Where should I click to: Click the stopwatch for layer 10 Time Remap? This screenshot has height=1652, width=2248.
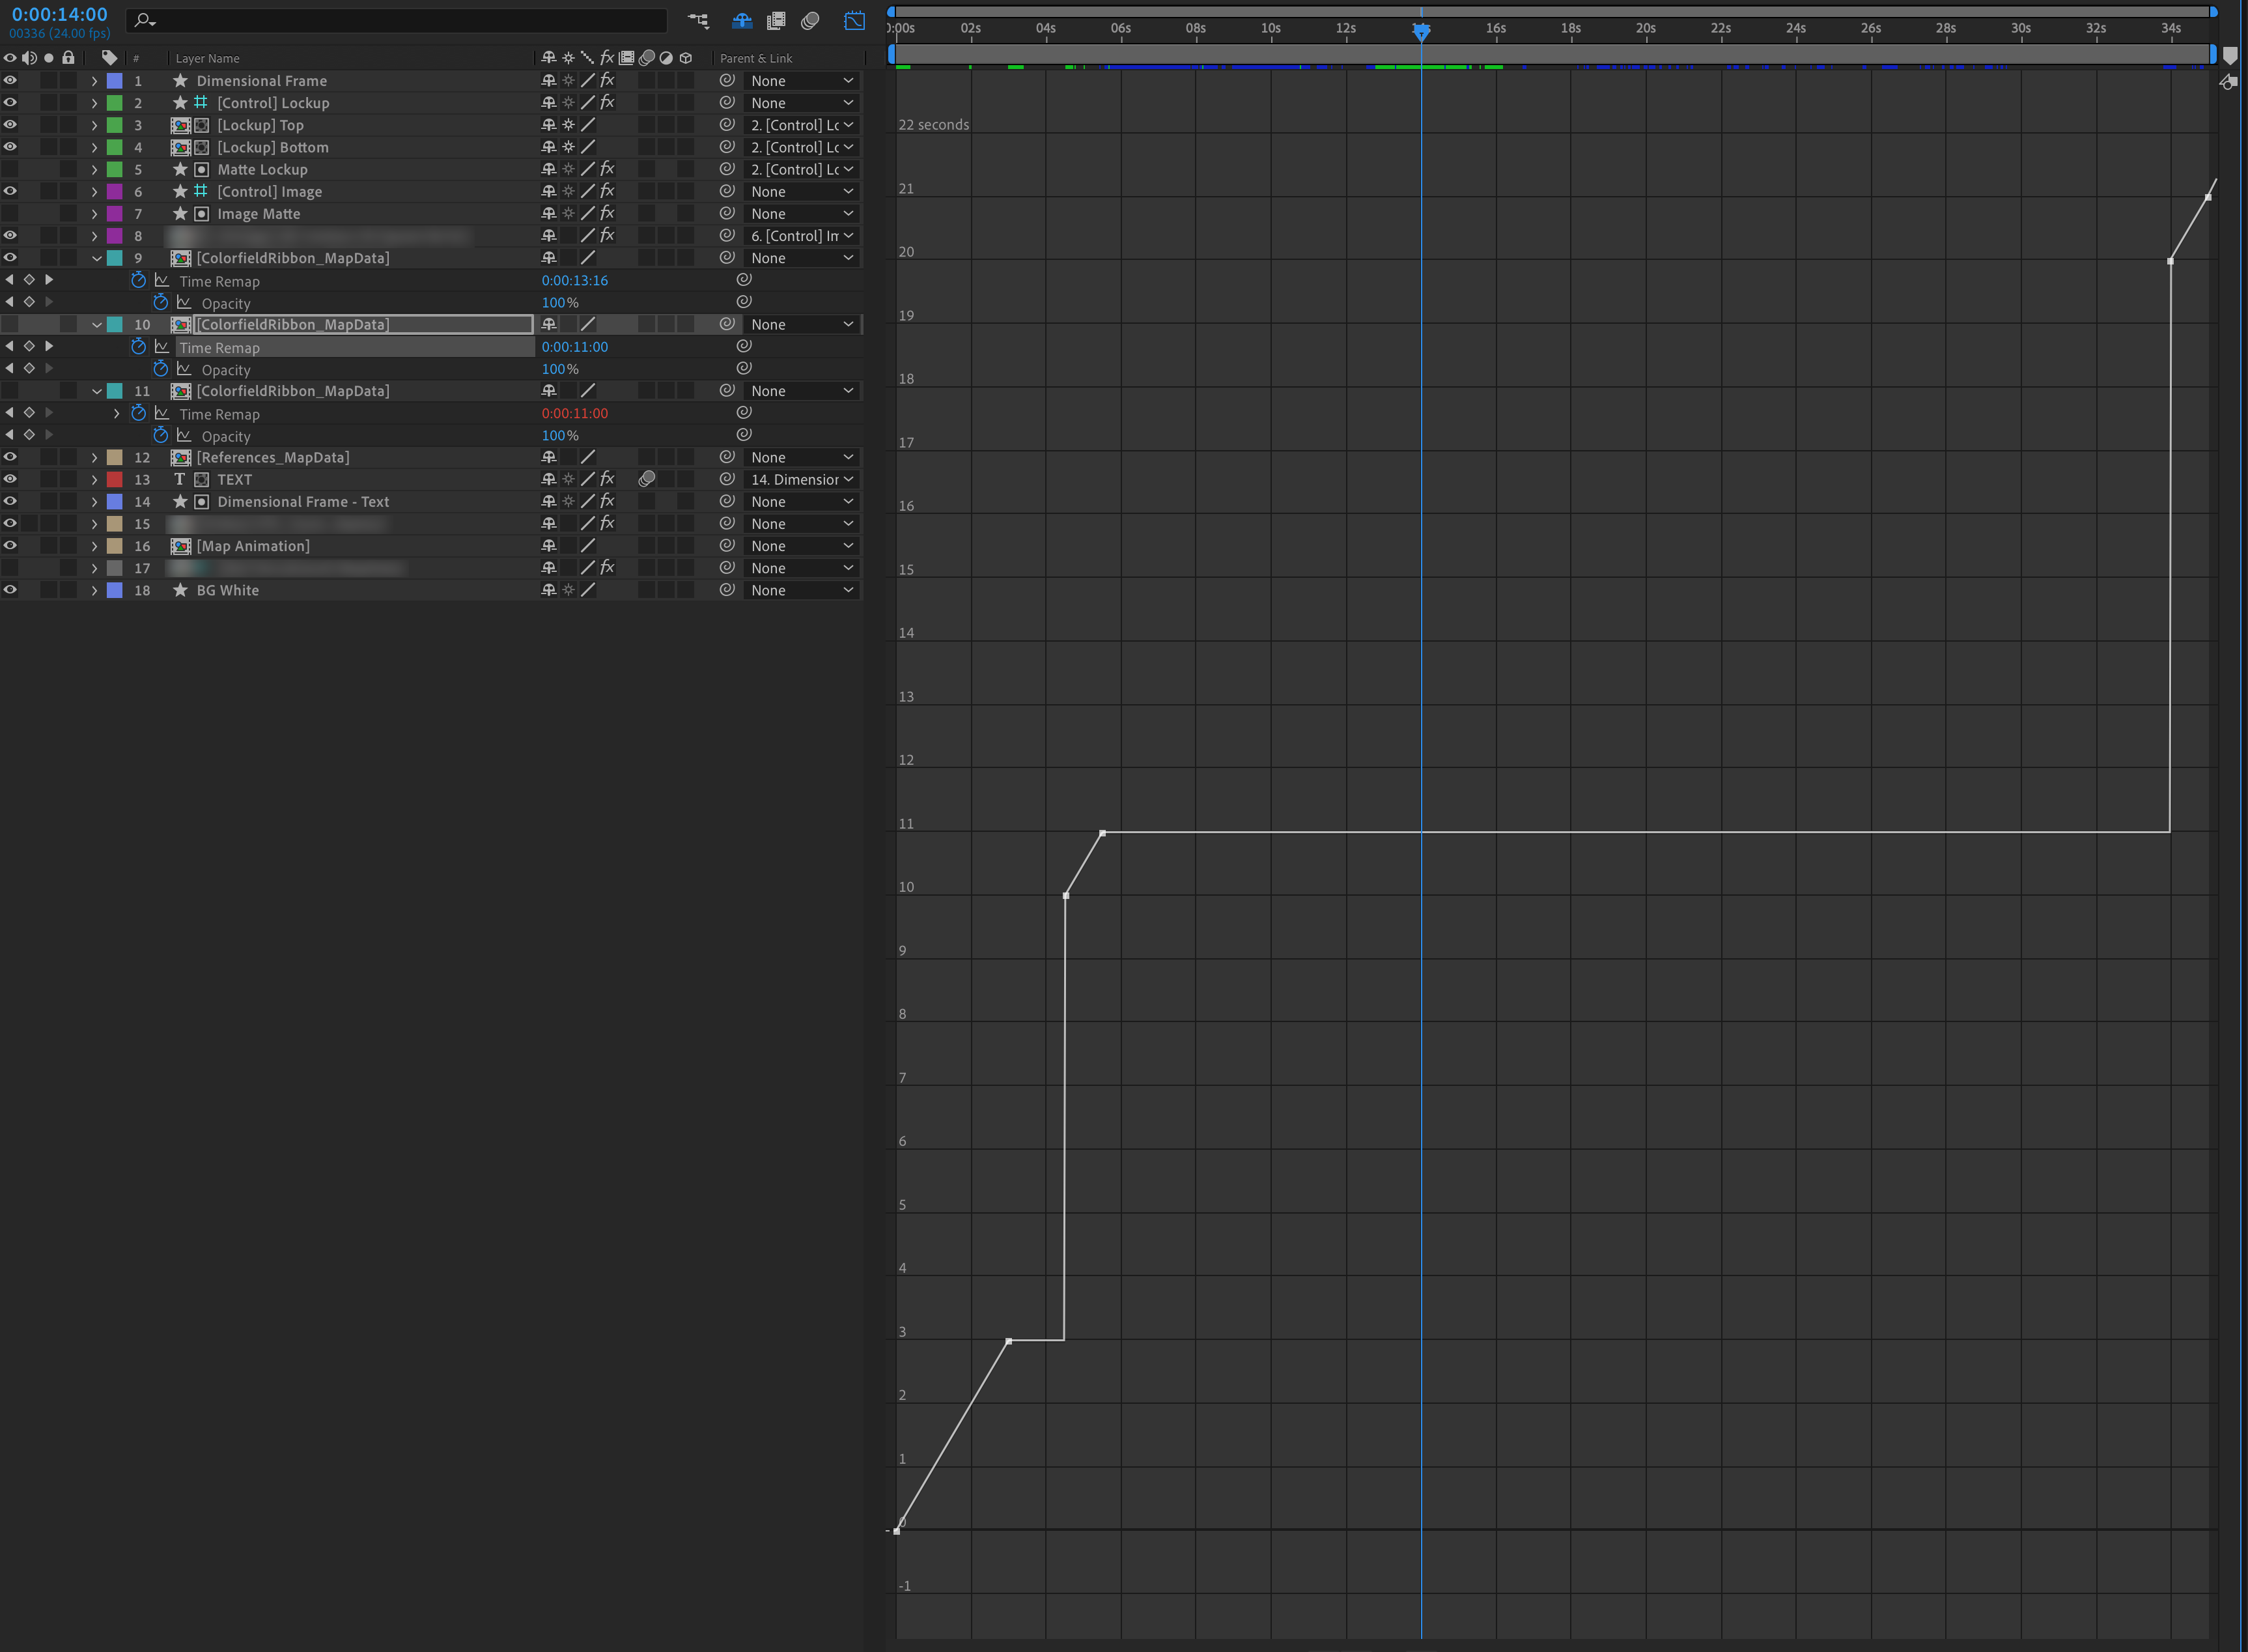139,346
